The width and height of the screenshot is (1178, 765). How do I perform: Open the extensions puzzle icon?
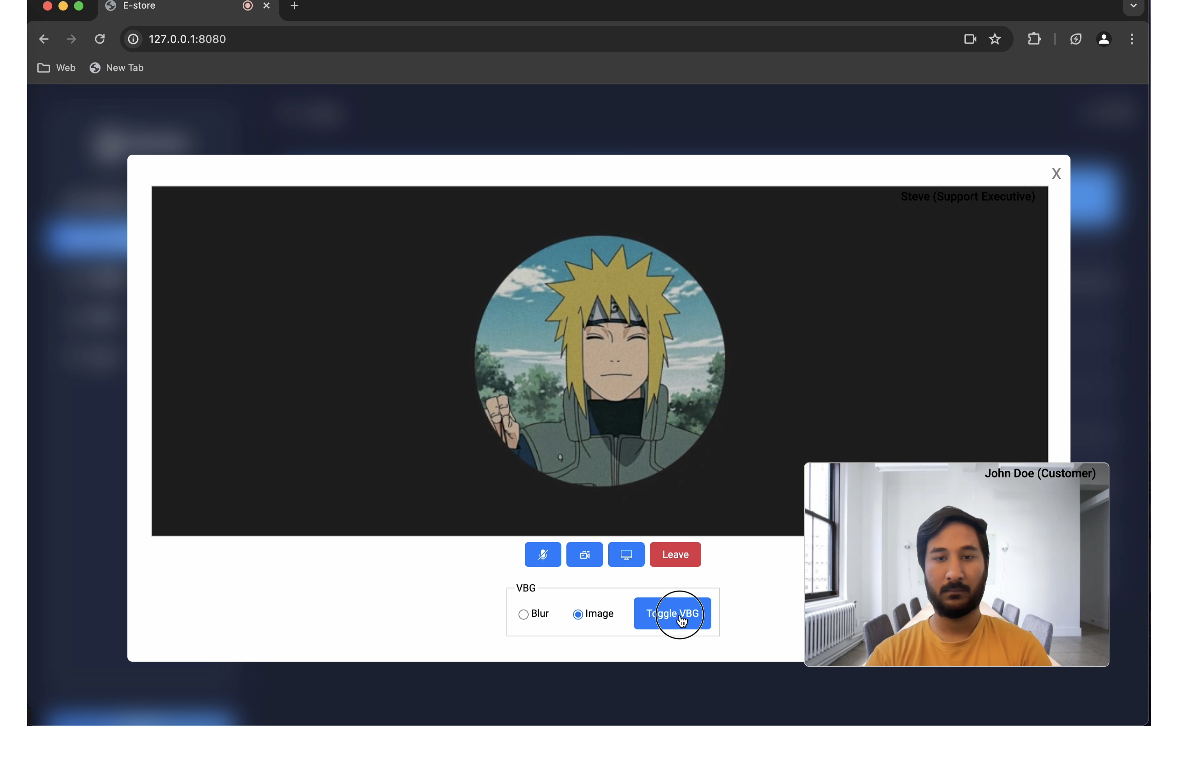1034,39
